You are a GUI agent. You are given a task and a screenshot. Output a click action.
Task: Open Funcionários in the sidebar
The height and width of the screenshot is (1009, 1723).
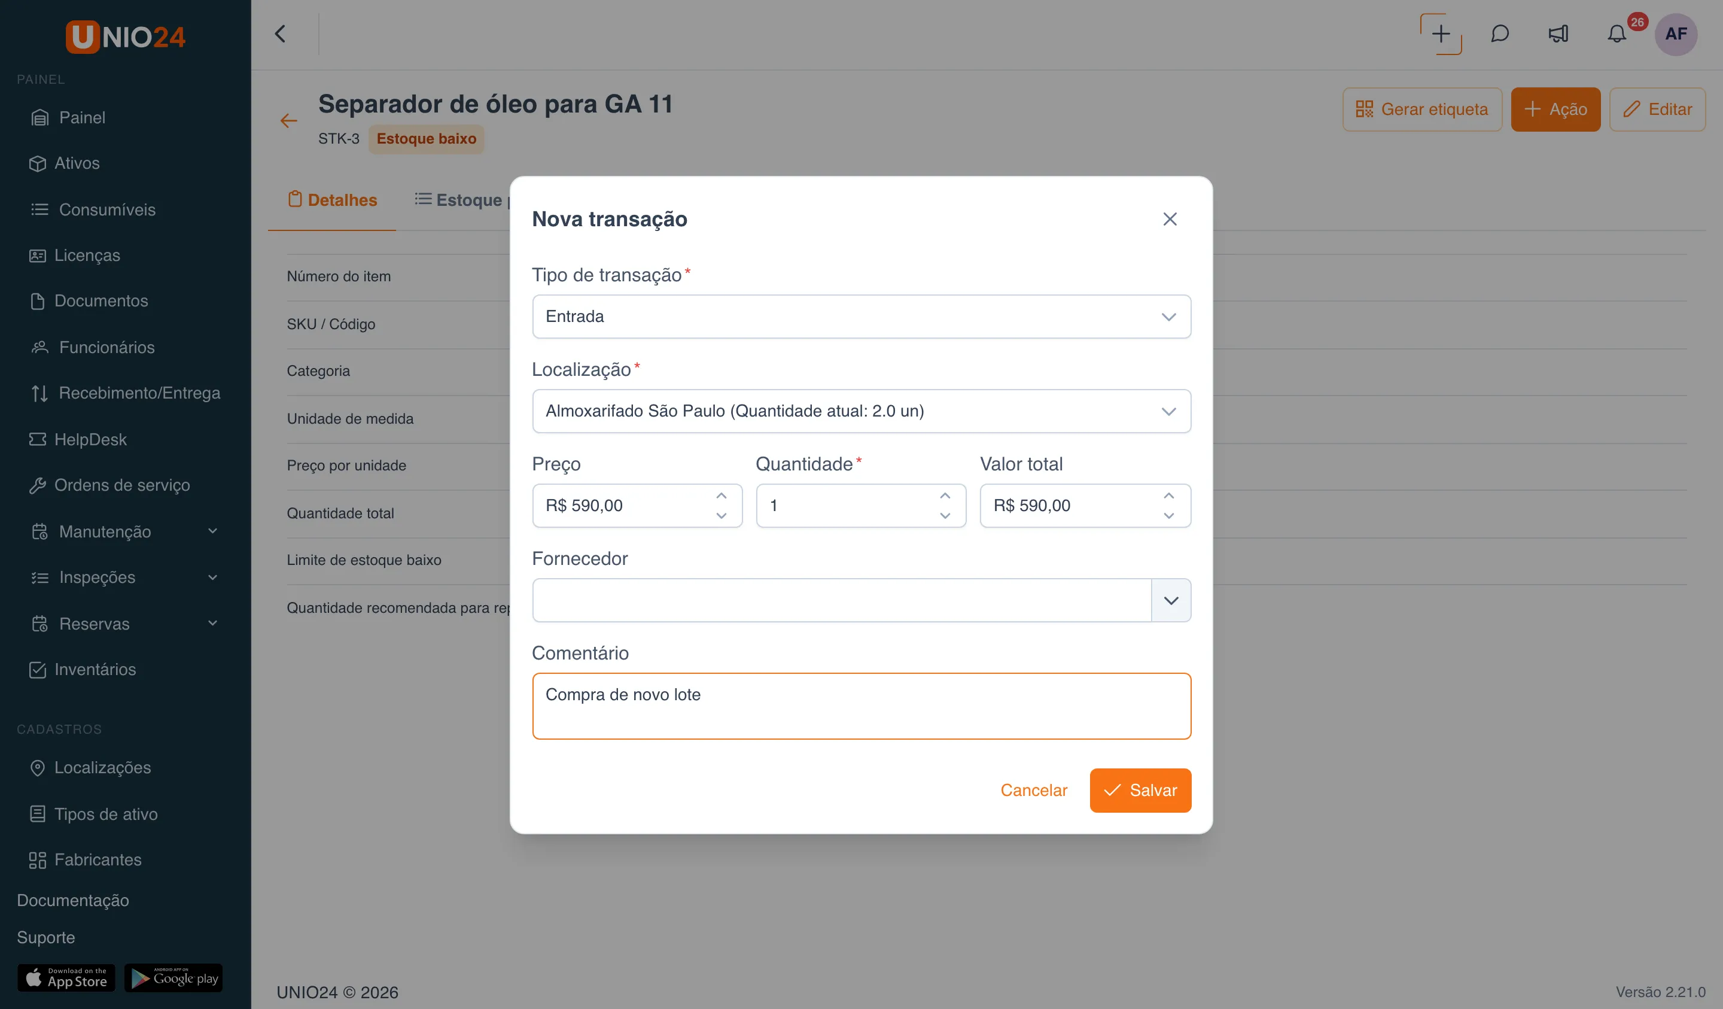click(x=93, y=348)
